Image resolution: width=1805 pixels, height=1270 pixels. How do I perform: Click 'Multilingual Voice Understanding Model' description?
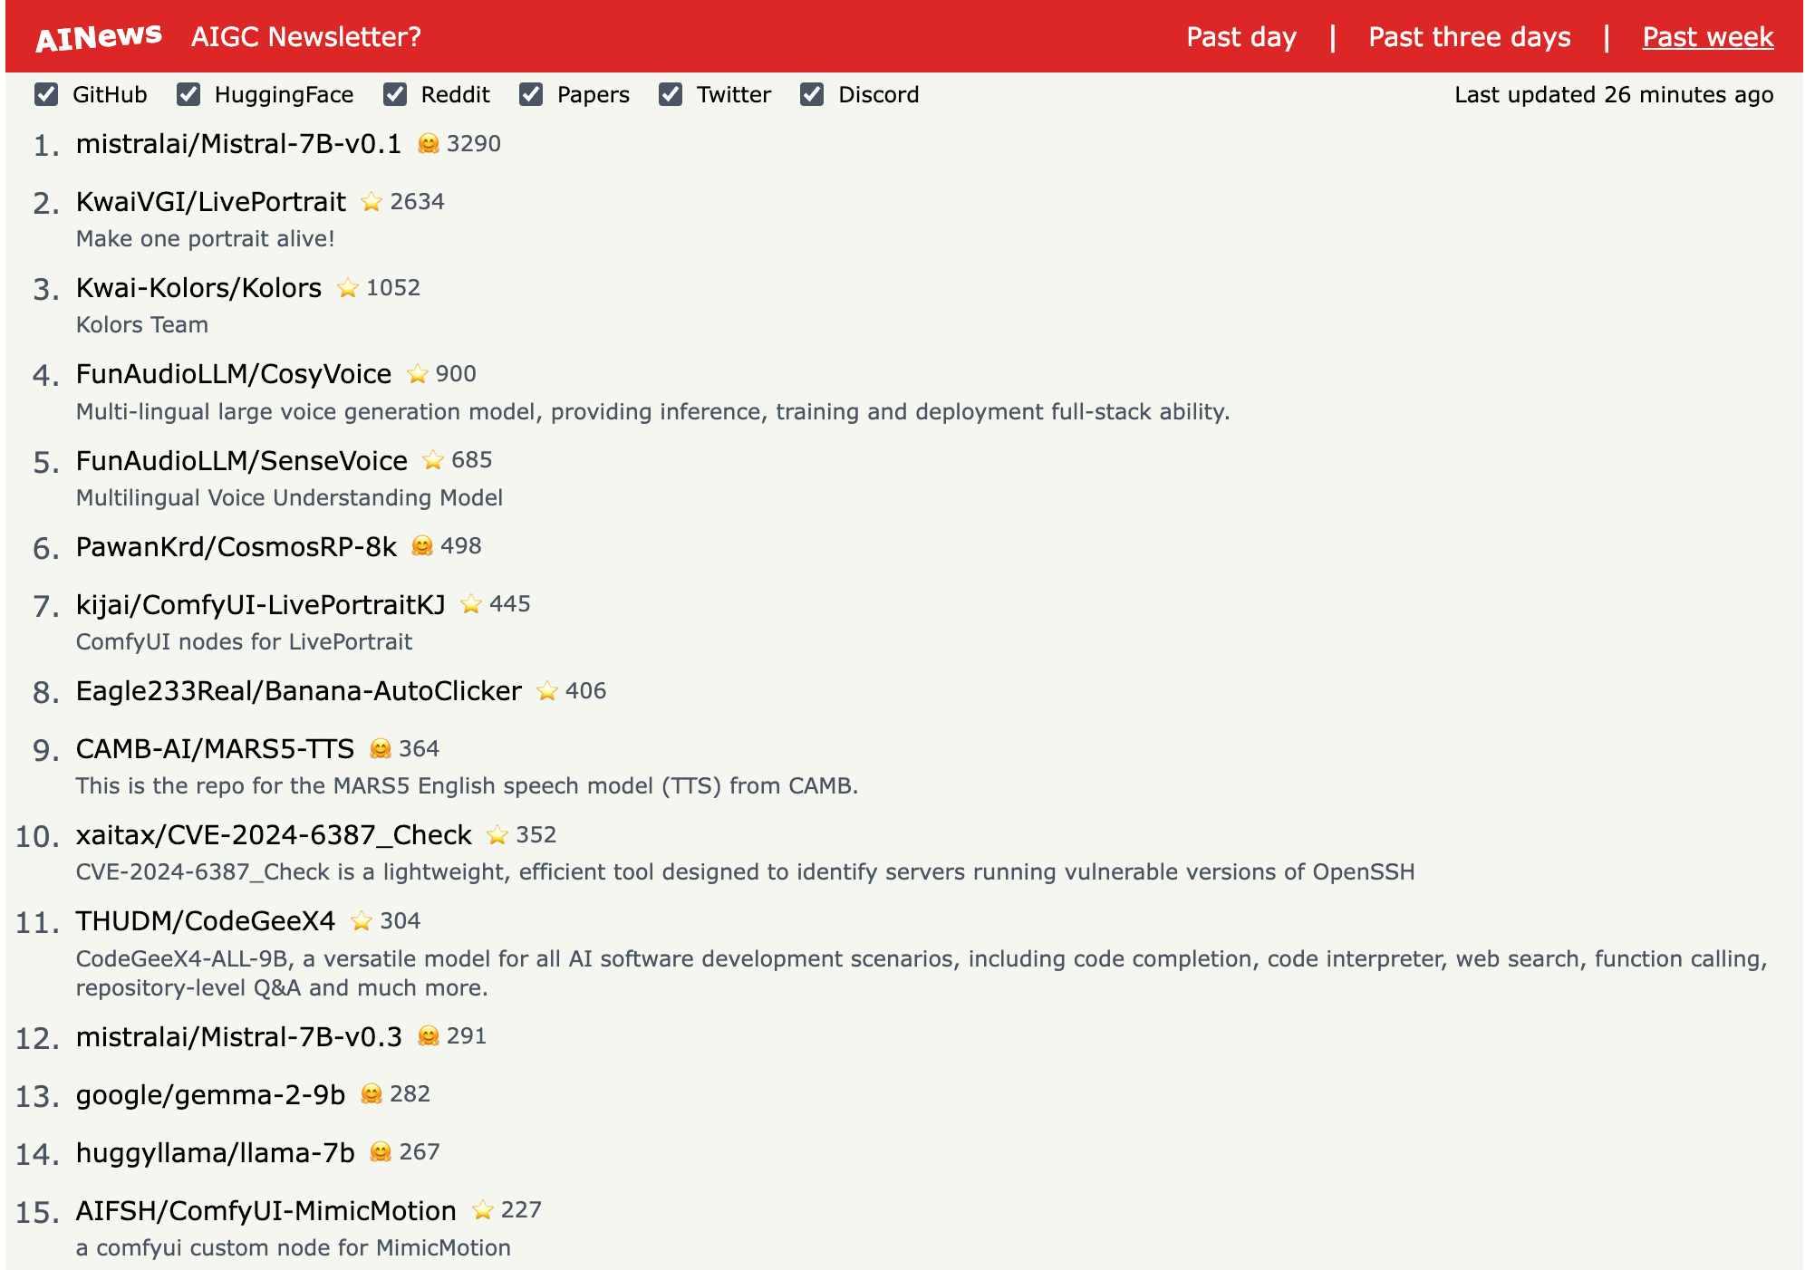click(289, 498)
